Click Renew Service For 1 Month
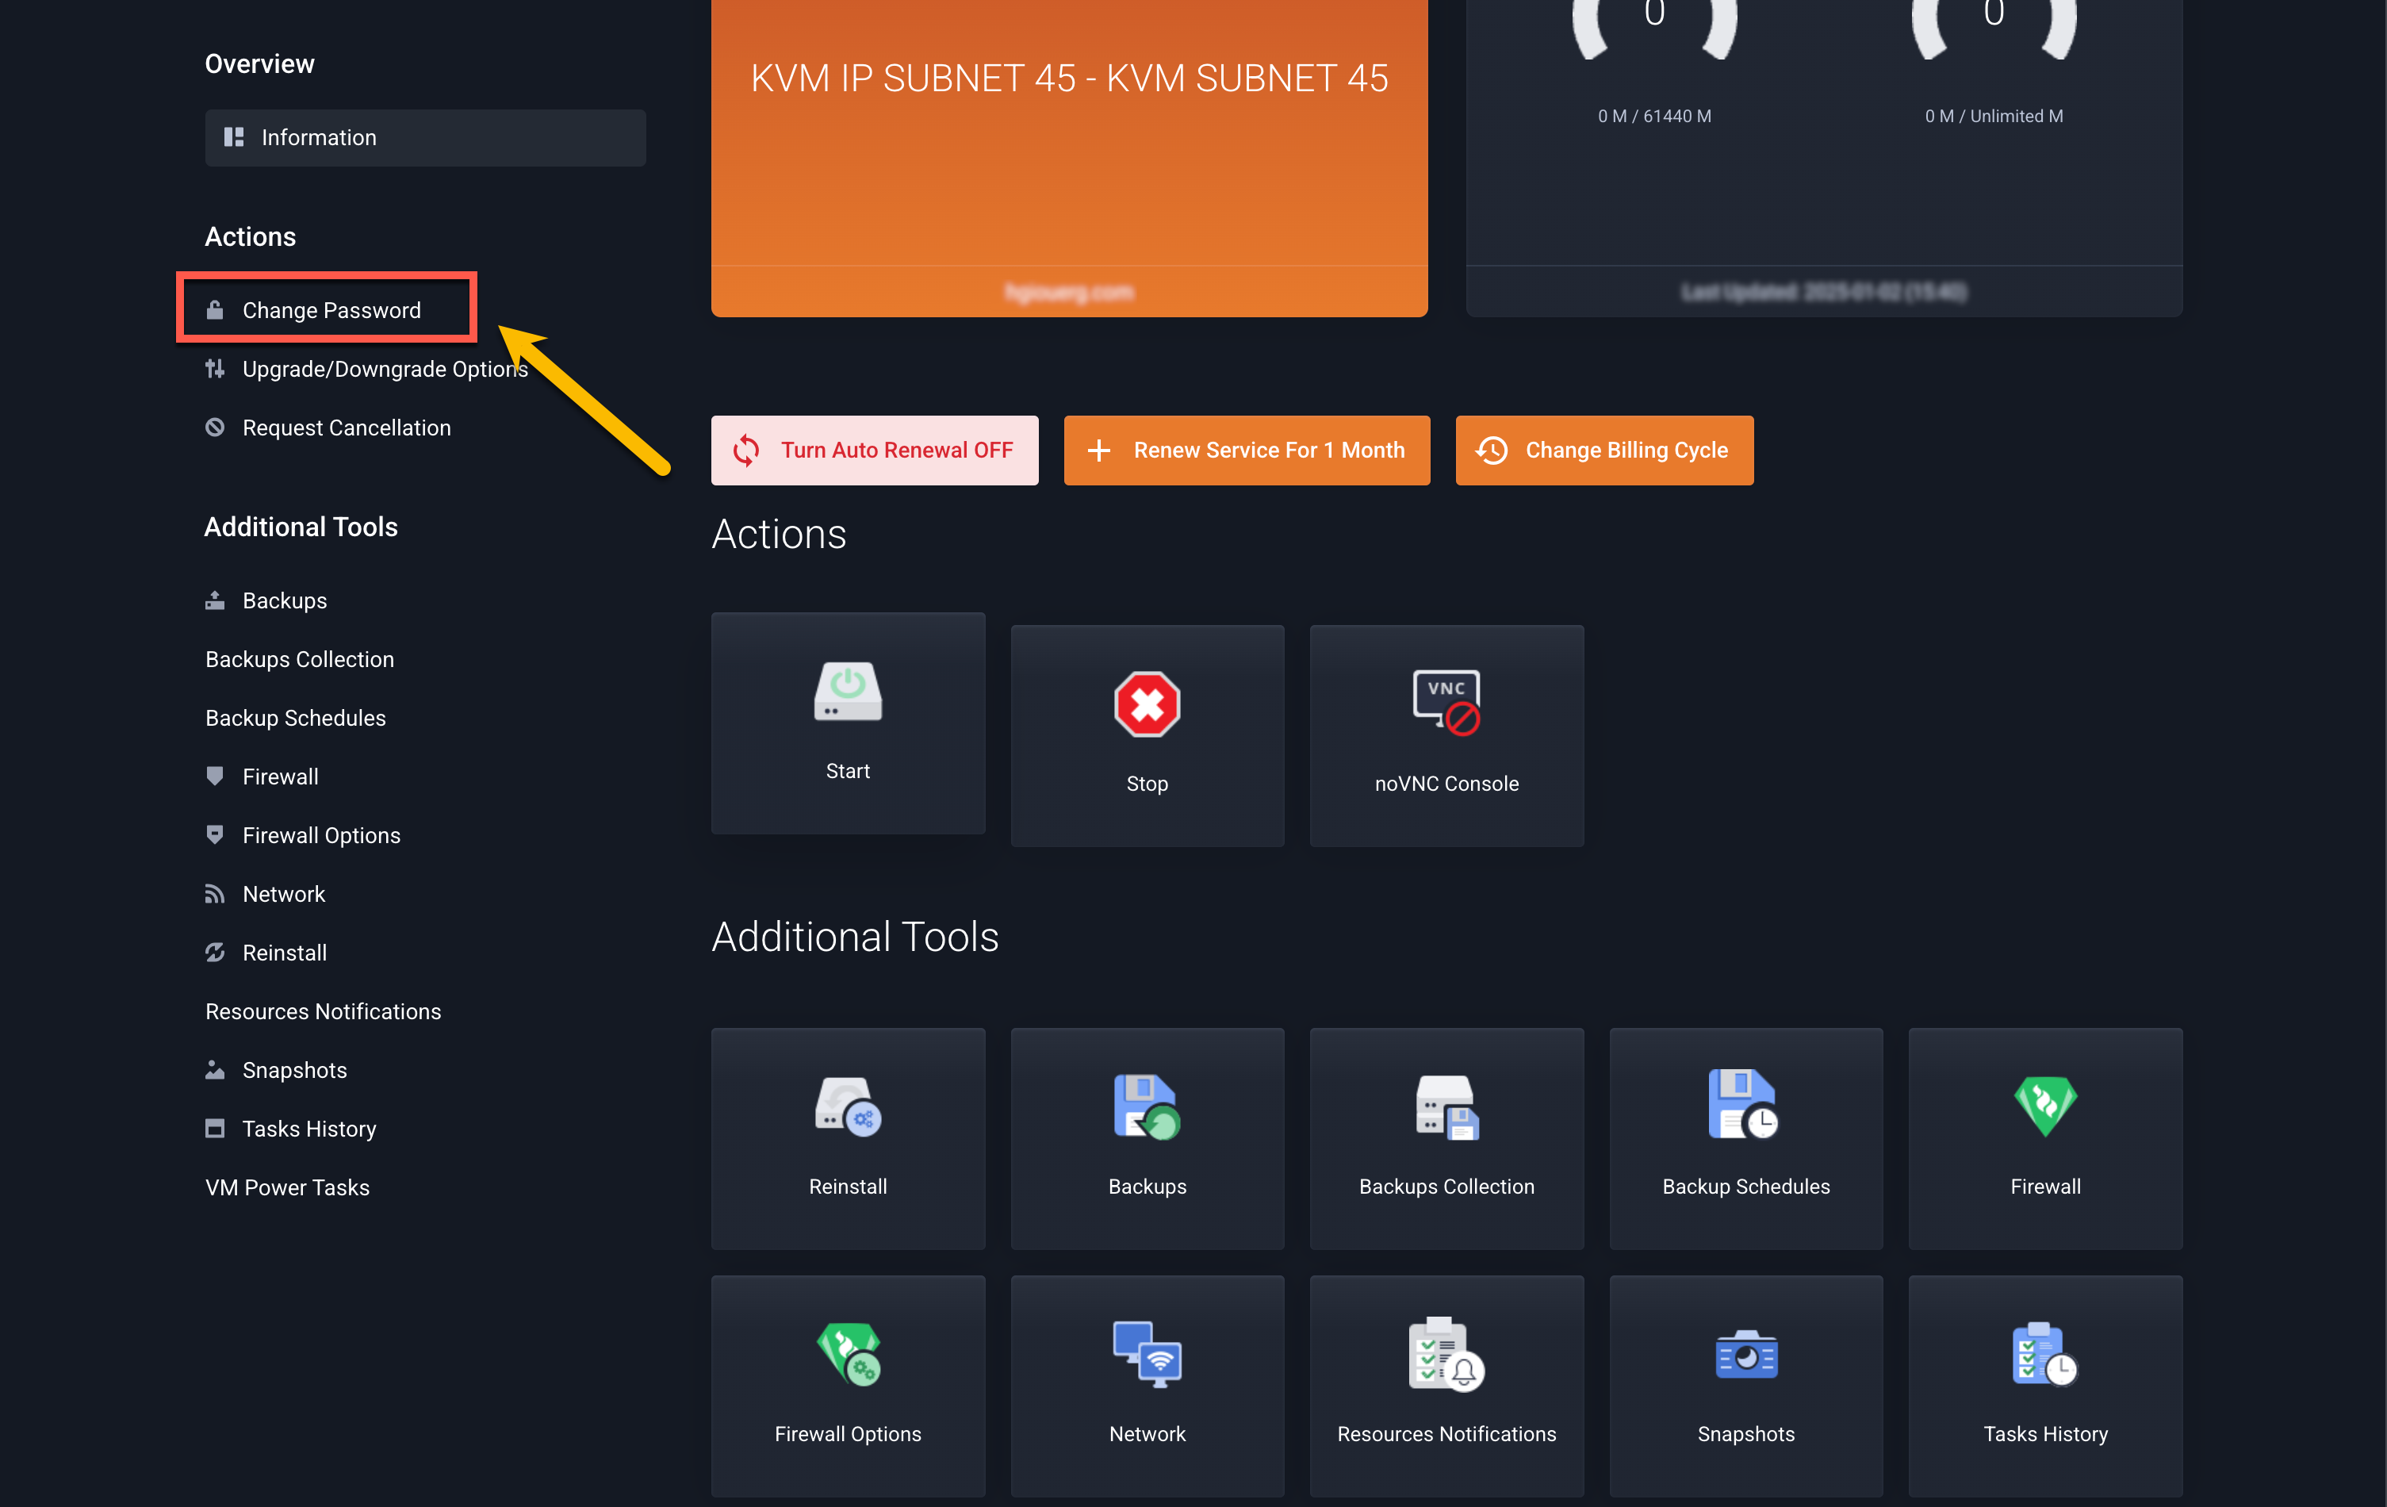The image size is (2387, 1507). pyautogui.click(x=1246, y=451)
